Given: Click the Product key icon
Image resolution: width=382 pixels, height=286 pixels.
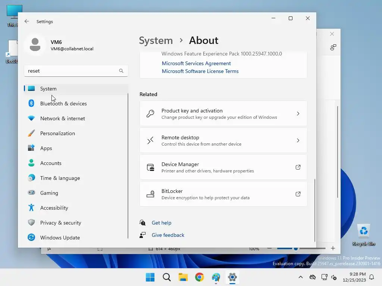Looking at the screenshot, I should point(150,114).
